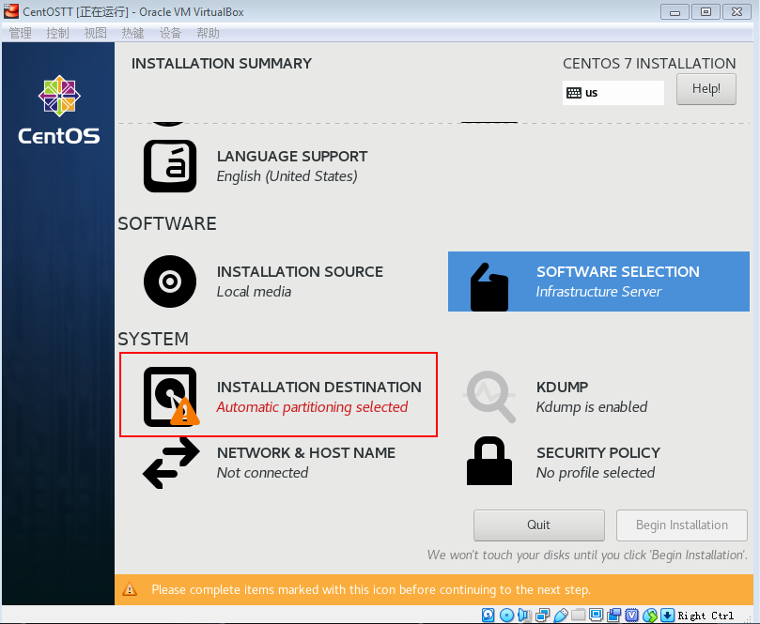Click the CENTOS 7 INSTALLATION heading
The height and width of the screenshot is (624, 760).
pos(649,64)
